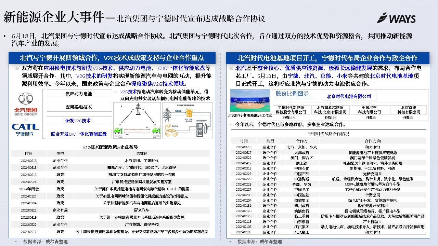This screenshot has height=246, width=438.
Task: Click the 北汽、京能、小米 partner cell
Action: click(x=301, y=147)
